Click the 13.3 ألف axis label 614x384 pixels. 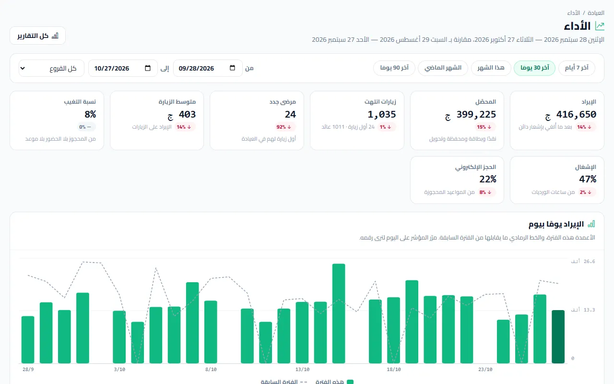point(583,310)
